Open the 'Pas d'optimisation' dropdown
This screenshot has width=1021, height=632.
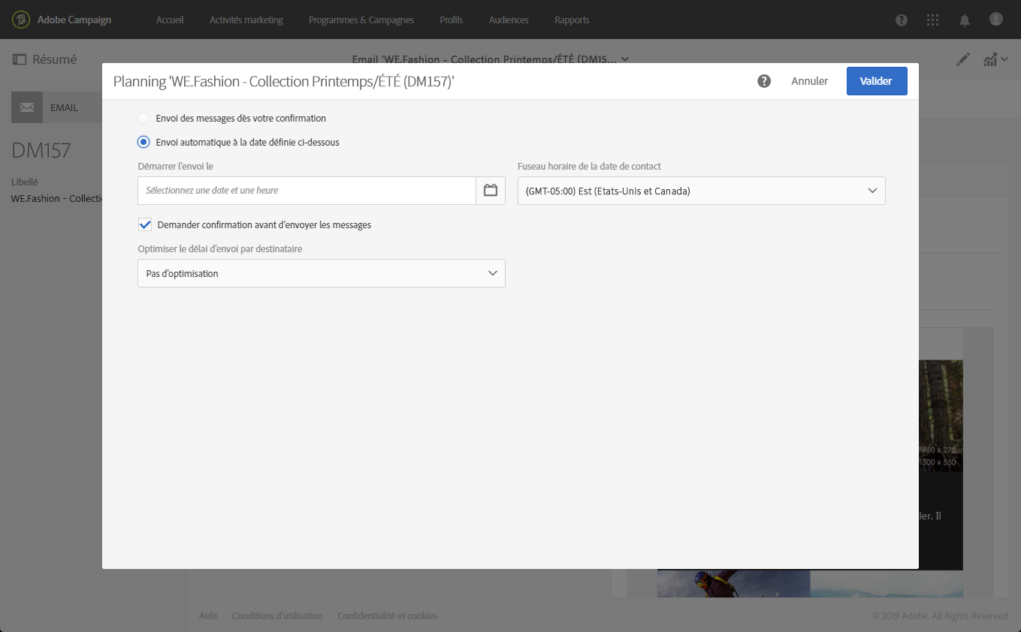pyautogui.click(x=322, y=273)
